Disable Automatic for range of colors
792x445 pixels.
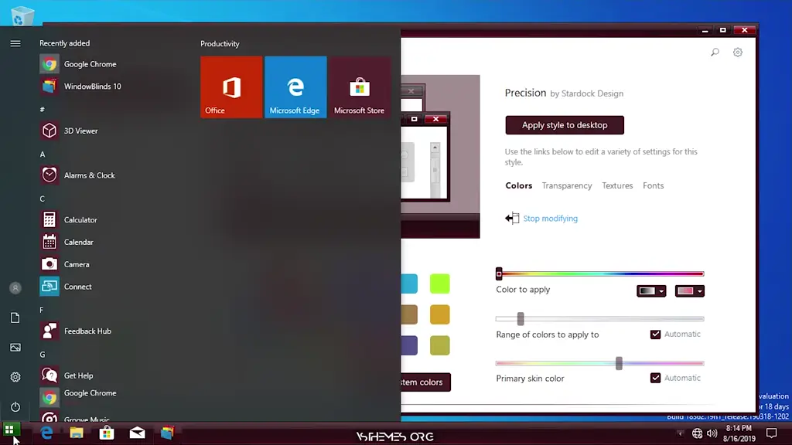[656, 334]
